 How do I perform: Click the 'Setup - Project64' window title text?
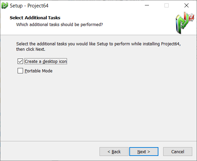coord(29,6)
